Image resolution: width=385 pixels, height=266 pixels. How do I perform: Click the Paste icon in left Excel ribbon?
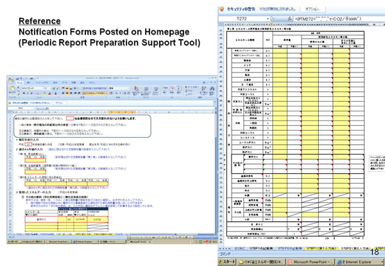(x=12, y=90)
